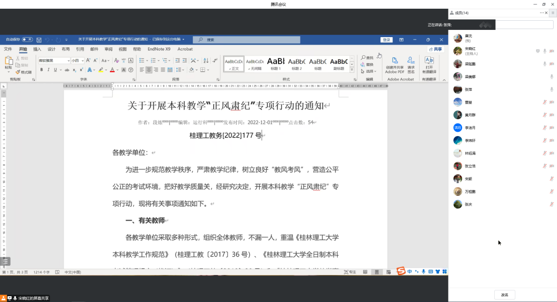The height and width of the screenshot is (302, 557).
Task: Click the red font color swatch
Action: [112, 70]
